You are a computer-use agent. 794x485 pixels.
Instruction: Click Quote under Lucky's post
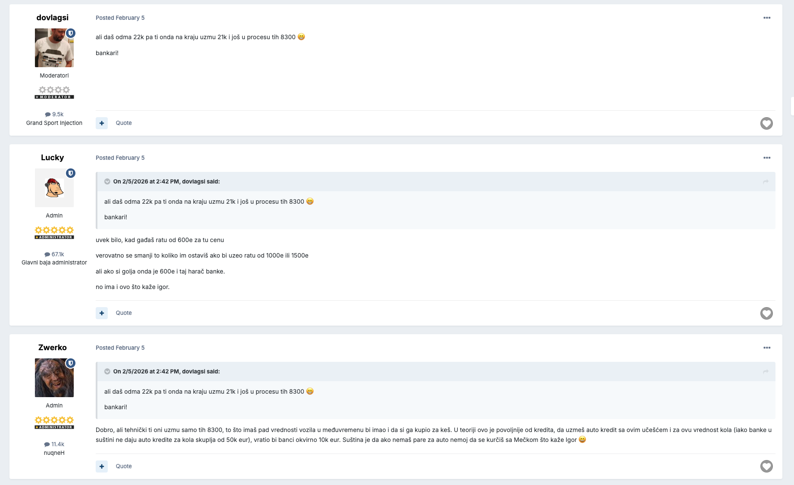click(x=124, y=313)
